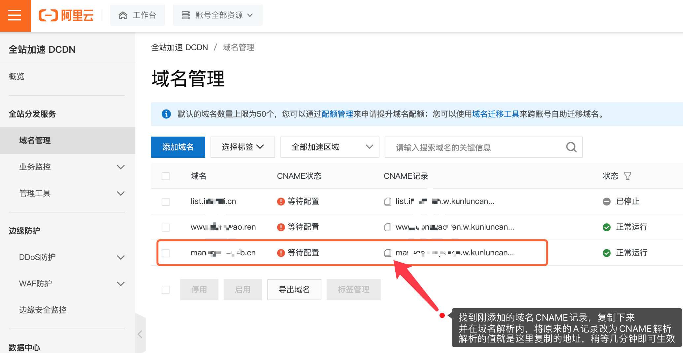Open the 域名迁移工具 link
This screenshot has width=683, height=353.
[496, 114]
